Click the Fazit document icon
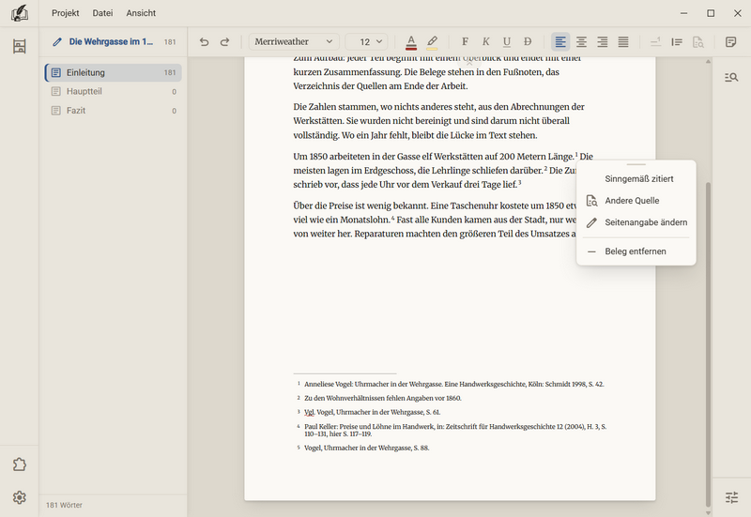751x517 pixels. [x=56, y=111]
